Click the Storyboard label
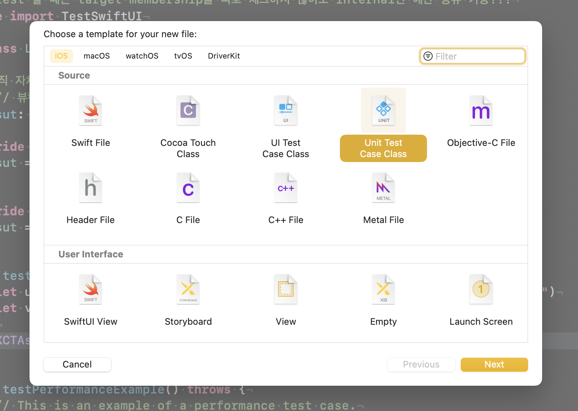Viewport: 578px width, 411px height. (x=188, y=322)
